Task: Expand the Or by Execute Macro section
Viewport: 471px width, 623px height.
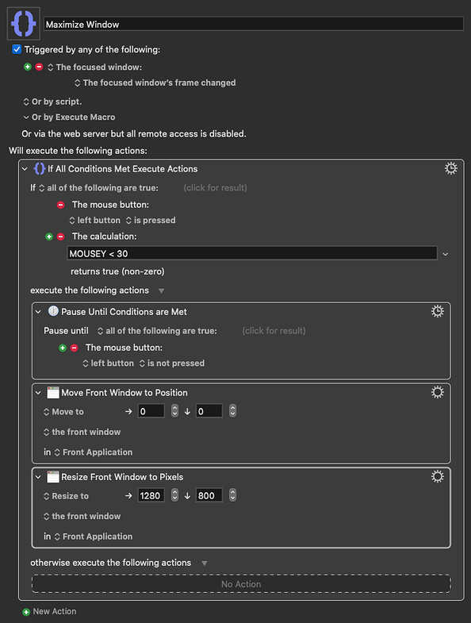Action: [26, 117]
